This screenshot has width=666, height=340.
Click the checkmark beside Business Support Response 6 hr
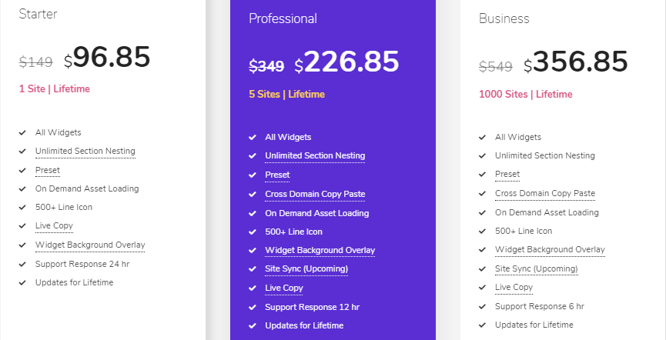point(483,306)
